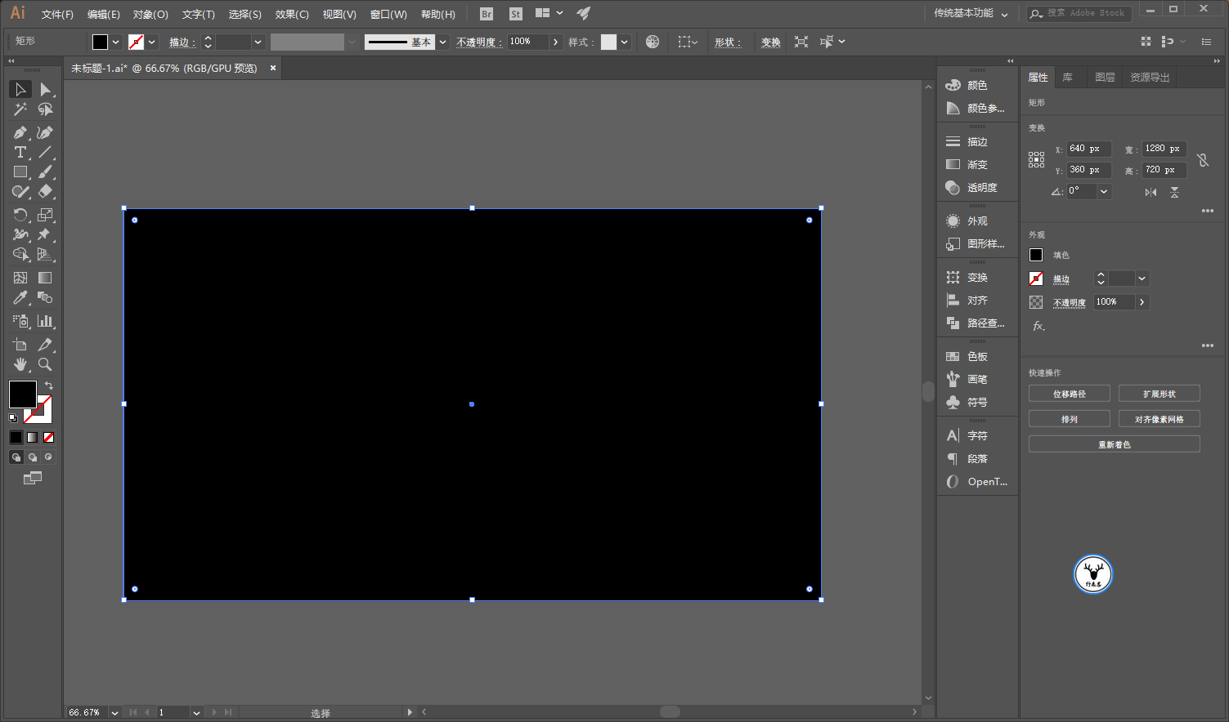Open the 渐变 (Gradient) panel

[977, 164]
